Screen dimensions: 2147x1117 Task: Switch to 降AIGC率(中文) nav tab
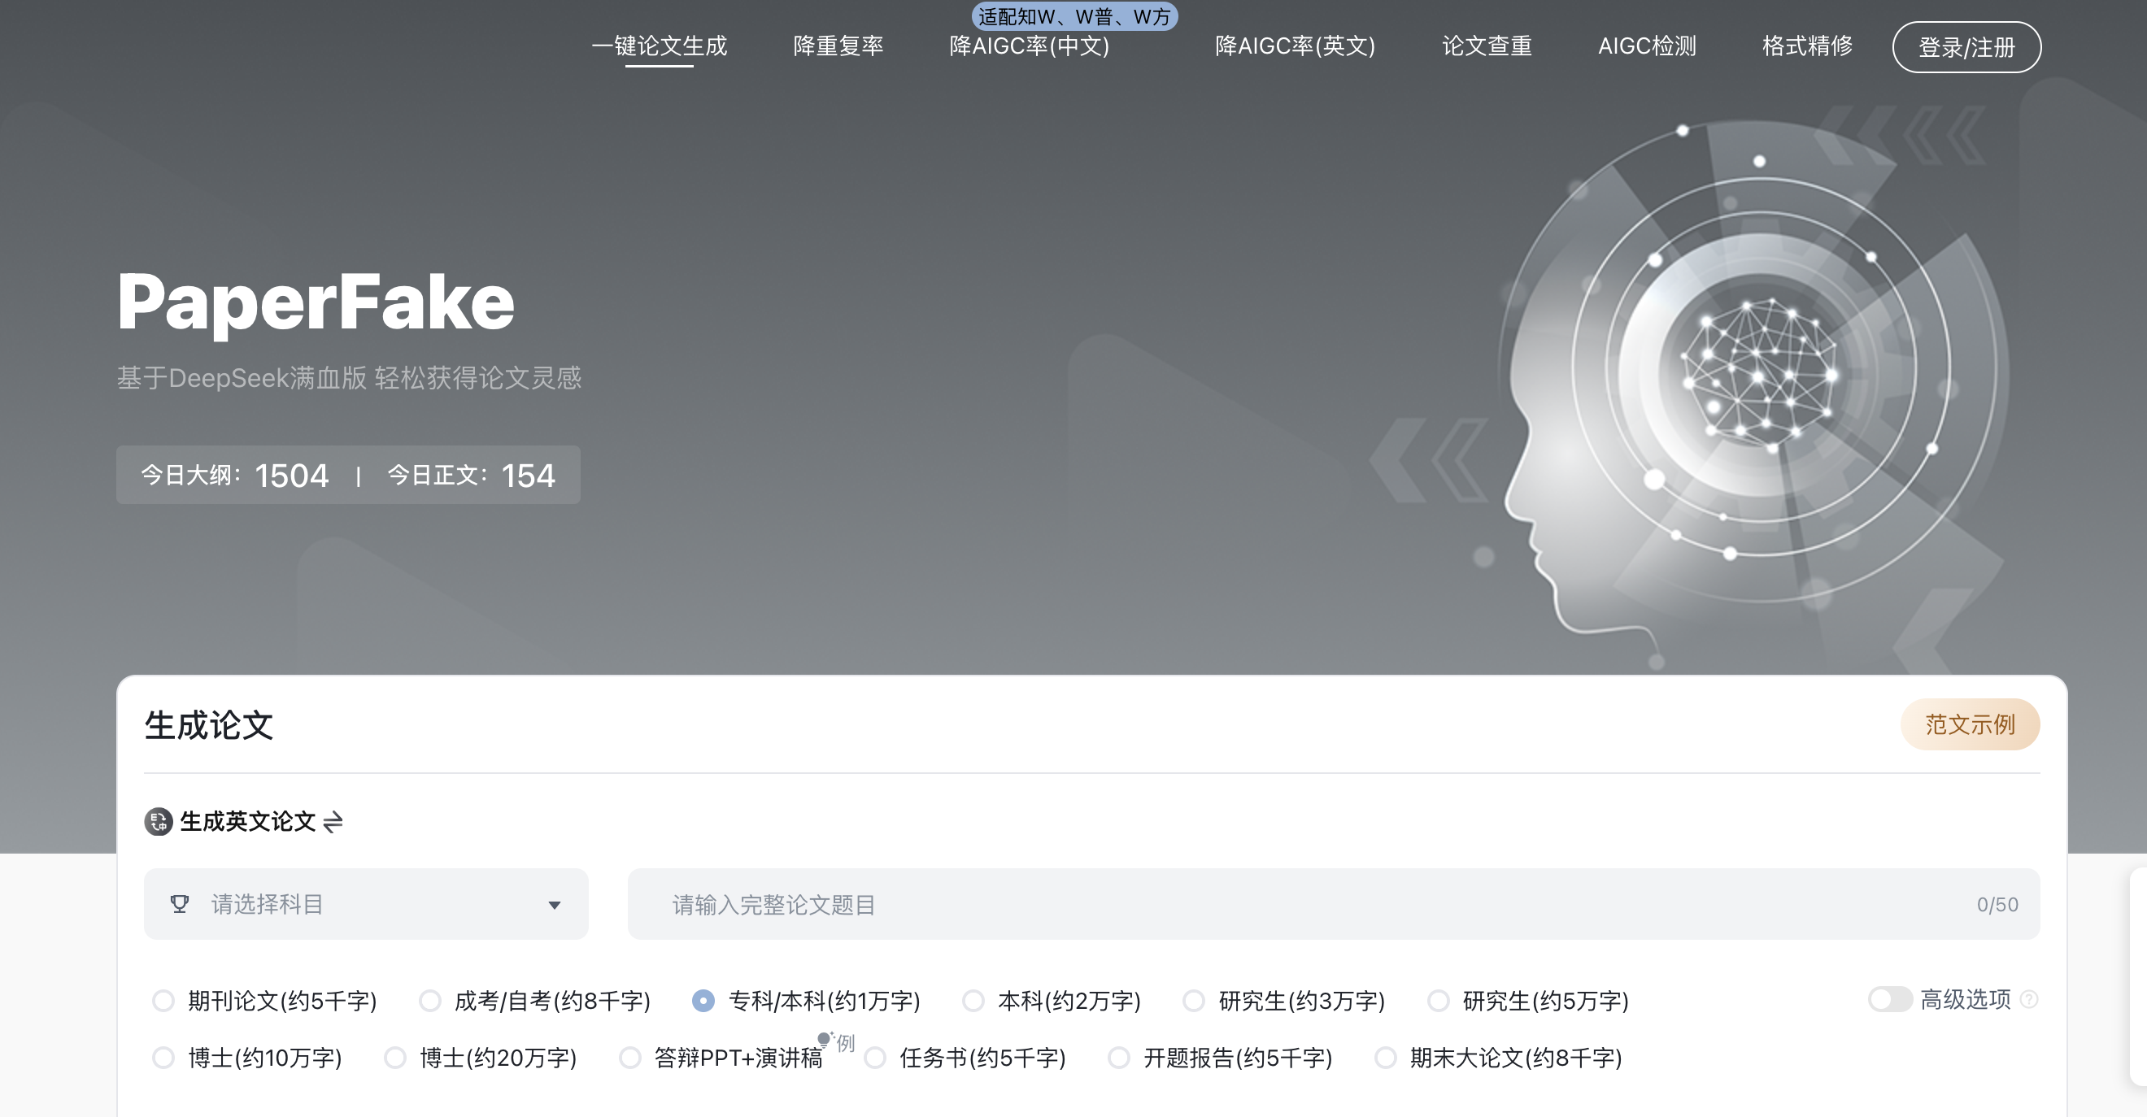click(1029, 46)
